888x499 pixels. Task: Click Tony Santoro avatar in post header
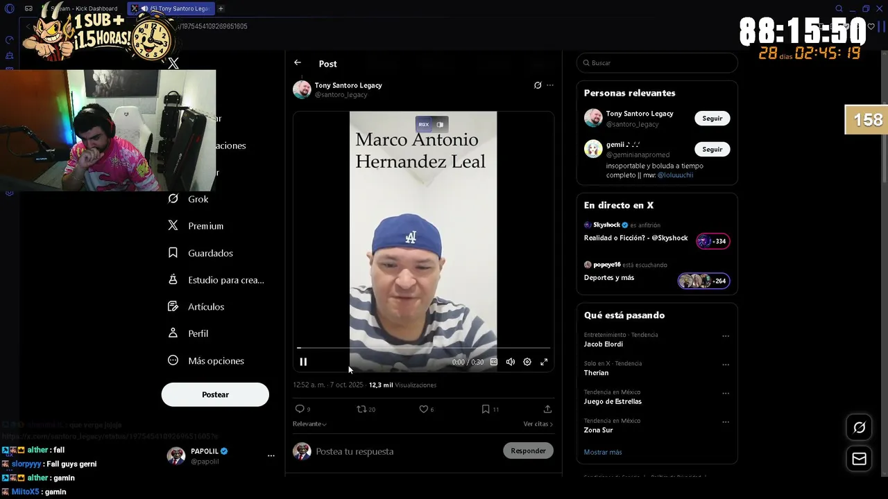tap(302, 89)
